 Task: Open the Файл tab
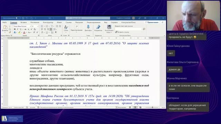4,22
